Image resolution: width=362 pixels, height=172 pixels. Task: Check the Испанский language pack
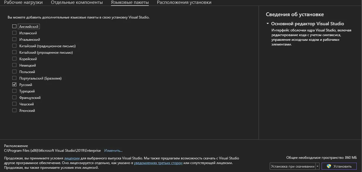(x=14, y=33)
